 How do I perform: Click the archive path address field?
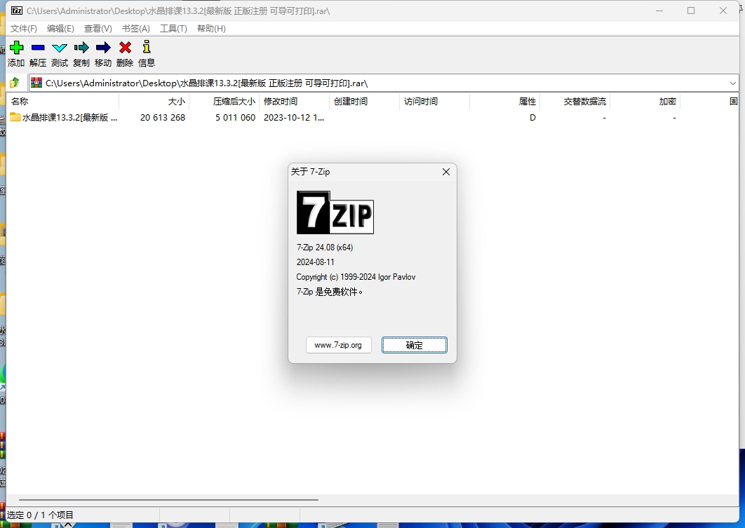pos(351,83)
